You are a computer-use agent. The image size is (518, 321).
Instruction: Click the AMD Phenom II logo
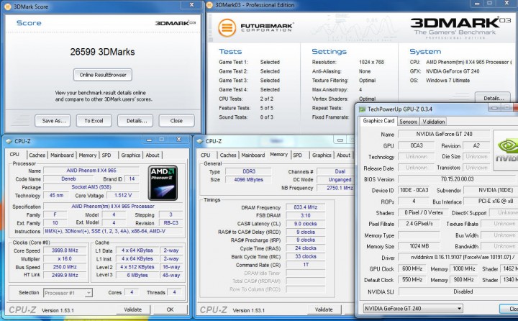click(163, 183)
